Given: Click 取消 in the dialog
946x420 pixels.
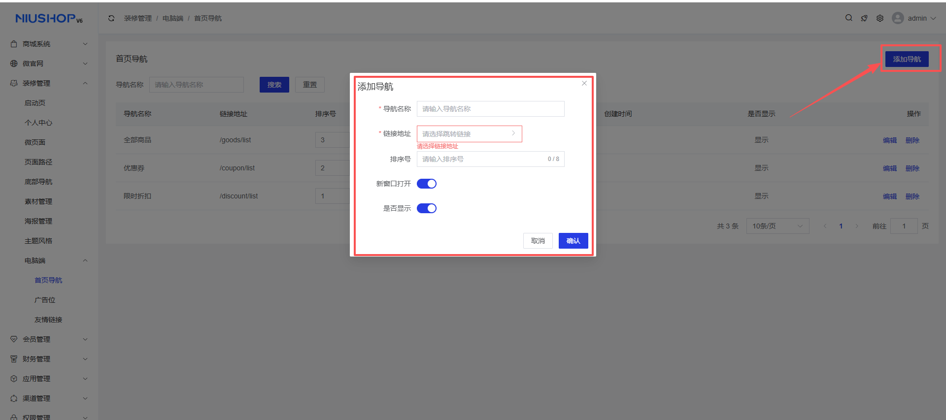Looking at the screenshot, I should 538,241.
